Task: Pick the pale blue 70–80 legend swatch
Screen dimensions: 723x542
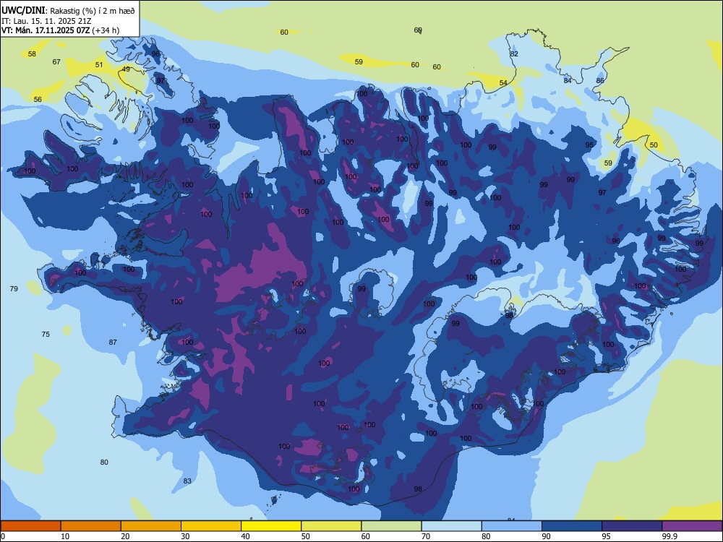Action: tap(452, 526)
